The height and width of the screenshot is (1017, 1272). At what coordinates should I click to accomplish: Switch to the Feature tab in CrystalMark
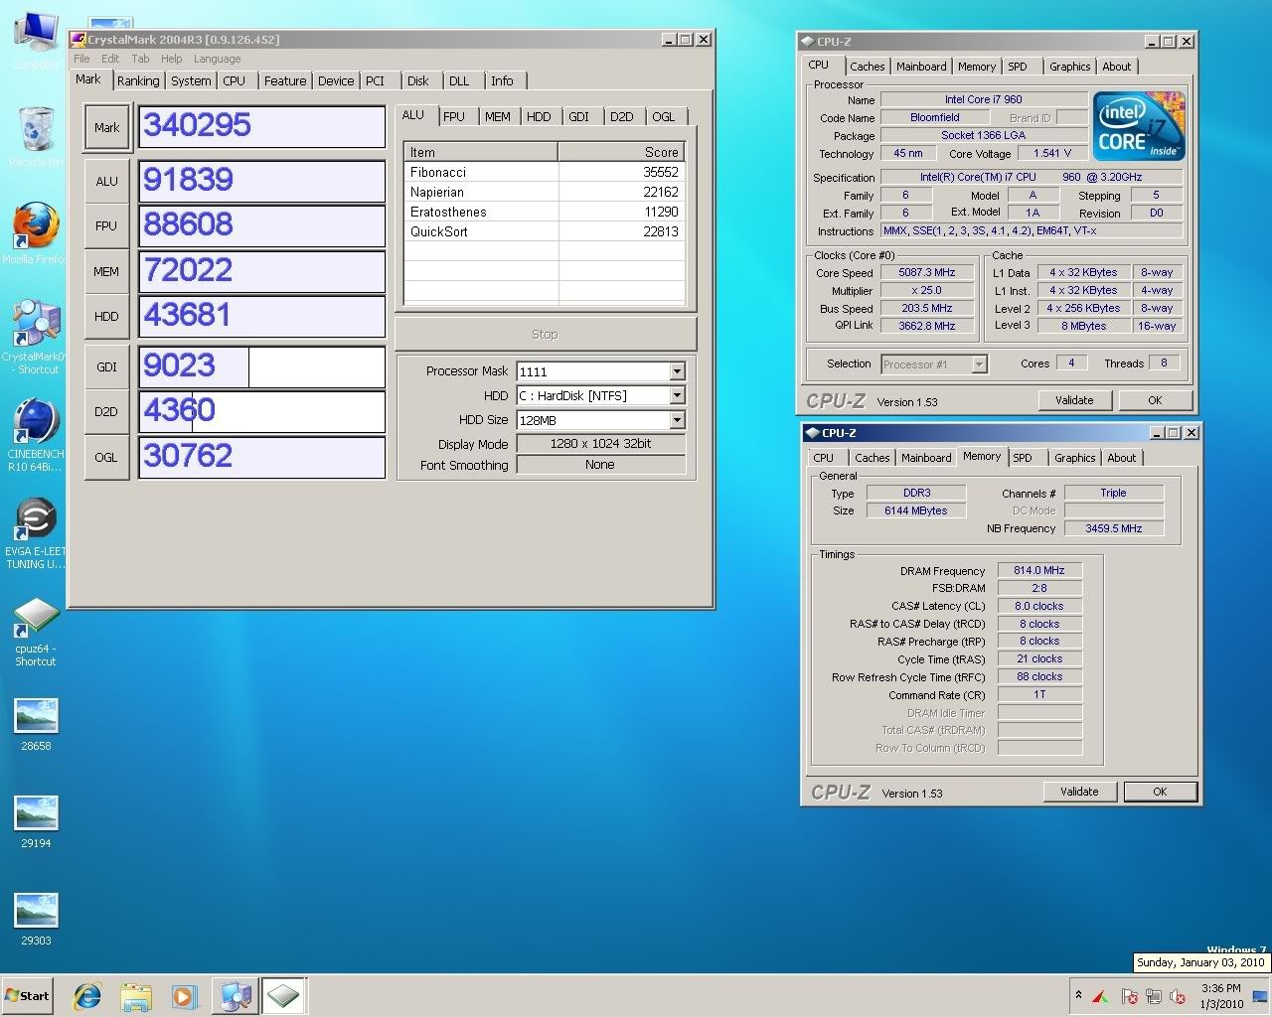pyautogui.click(x=285, y=81)
